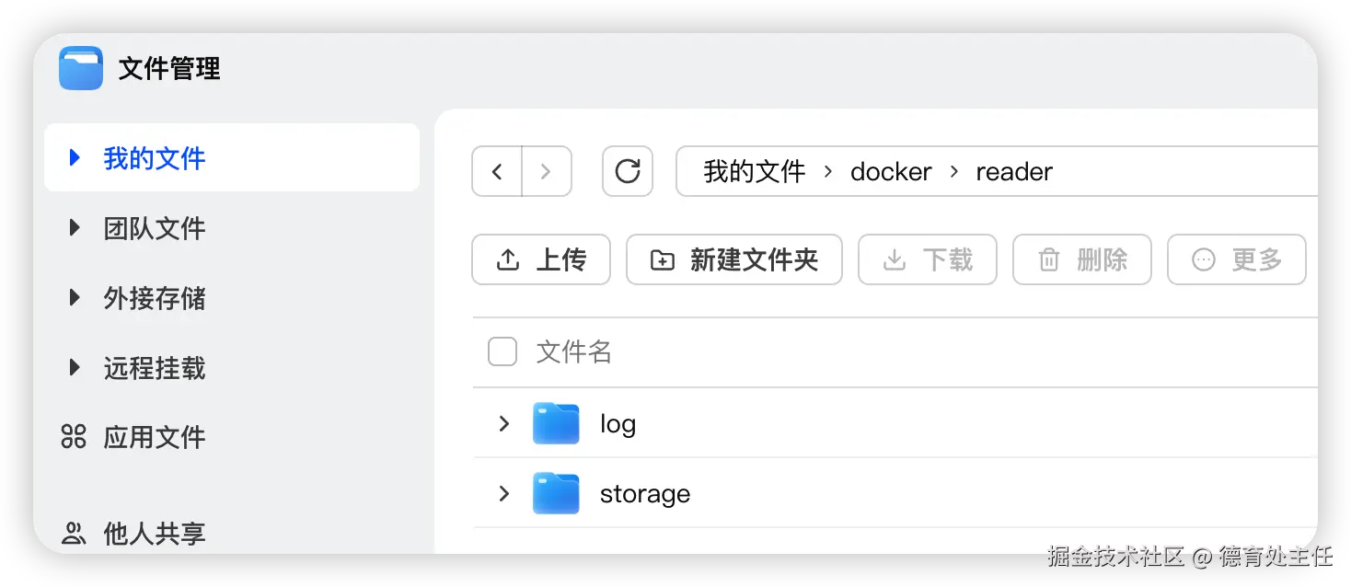Click the storage folder icon
The image size is (1351, 587).
point(556,493)
